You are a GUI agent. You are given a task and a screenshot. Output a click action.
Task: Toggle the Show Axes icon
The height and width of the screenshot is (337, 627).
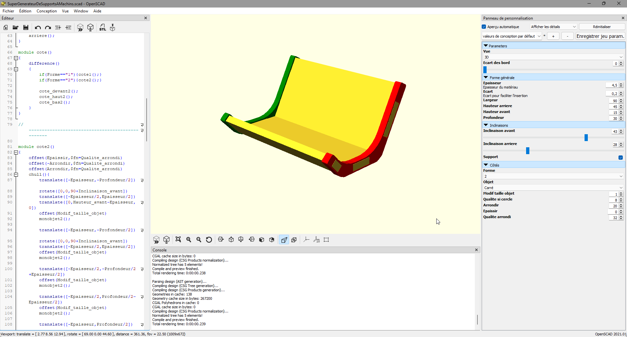pos(306,240)
